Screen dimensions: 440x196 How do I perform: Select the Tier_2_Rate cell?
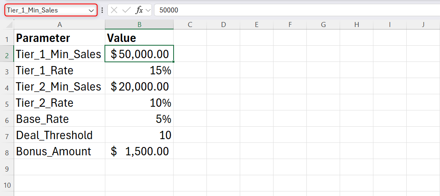click(x=60, y=103)
